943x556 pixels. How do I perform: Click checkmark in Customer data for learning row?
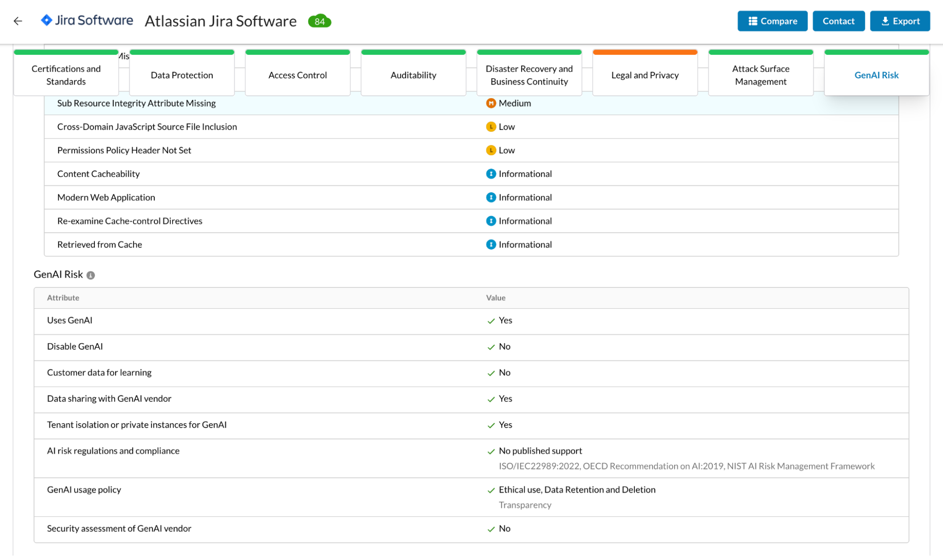491,373
